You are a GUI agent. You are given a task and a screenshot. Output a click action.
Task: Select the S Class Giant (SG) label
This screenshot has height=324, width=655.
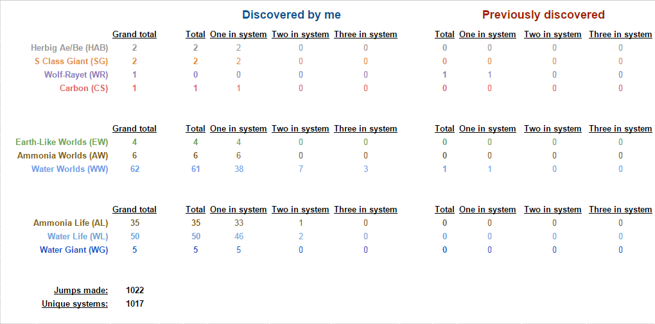click(71, 62)
